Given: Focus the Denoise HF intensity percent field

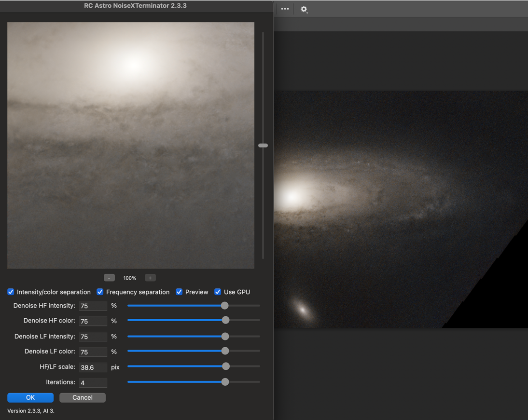Looking at the screenshot, I should tap(93, 306).
